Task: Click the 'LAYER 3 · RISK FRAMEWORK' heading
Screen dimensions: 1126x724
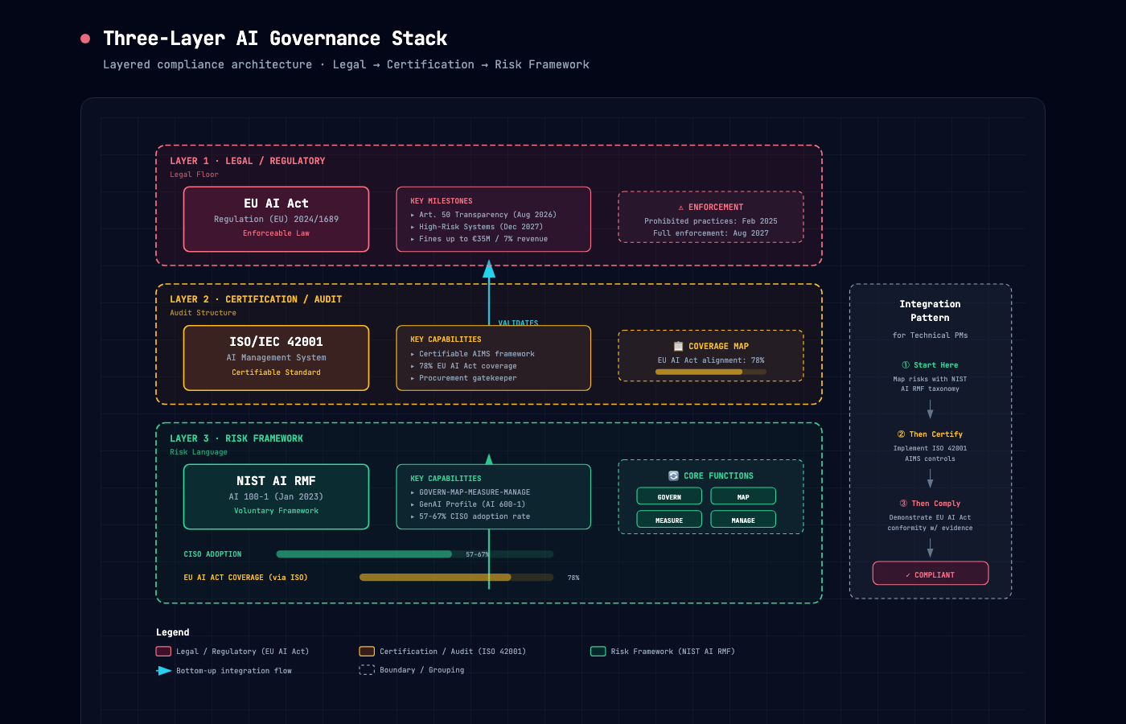Action: point(236,438)
